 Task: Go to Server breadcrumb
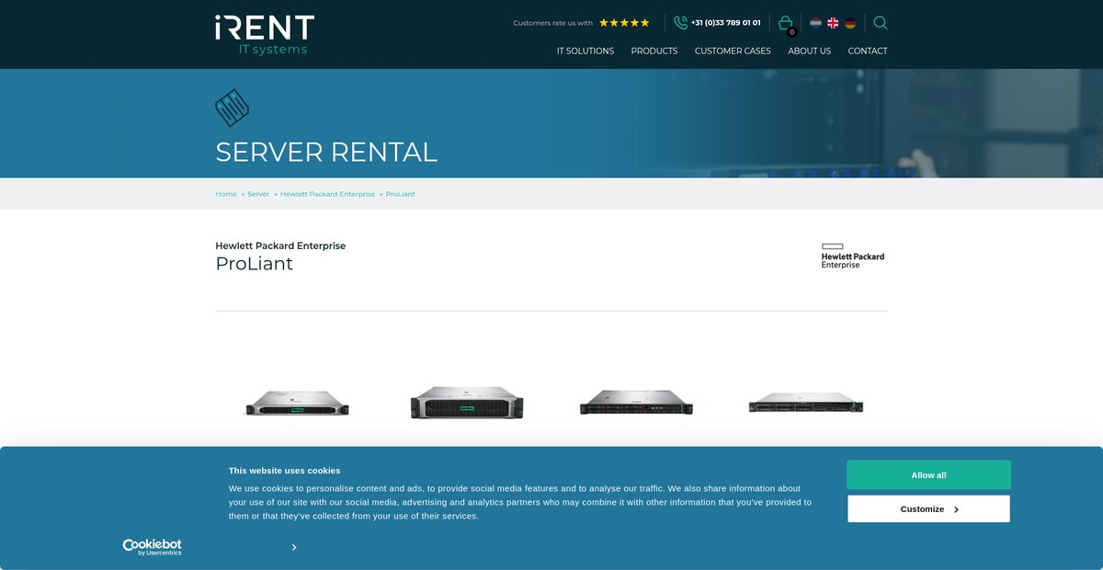tap(258, 194)
